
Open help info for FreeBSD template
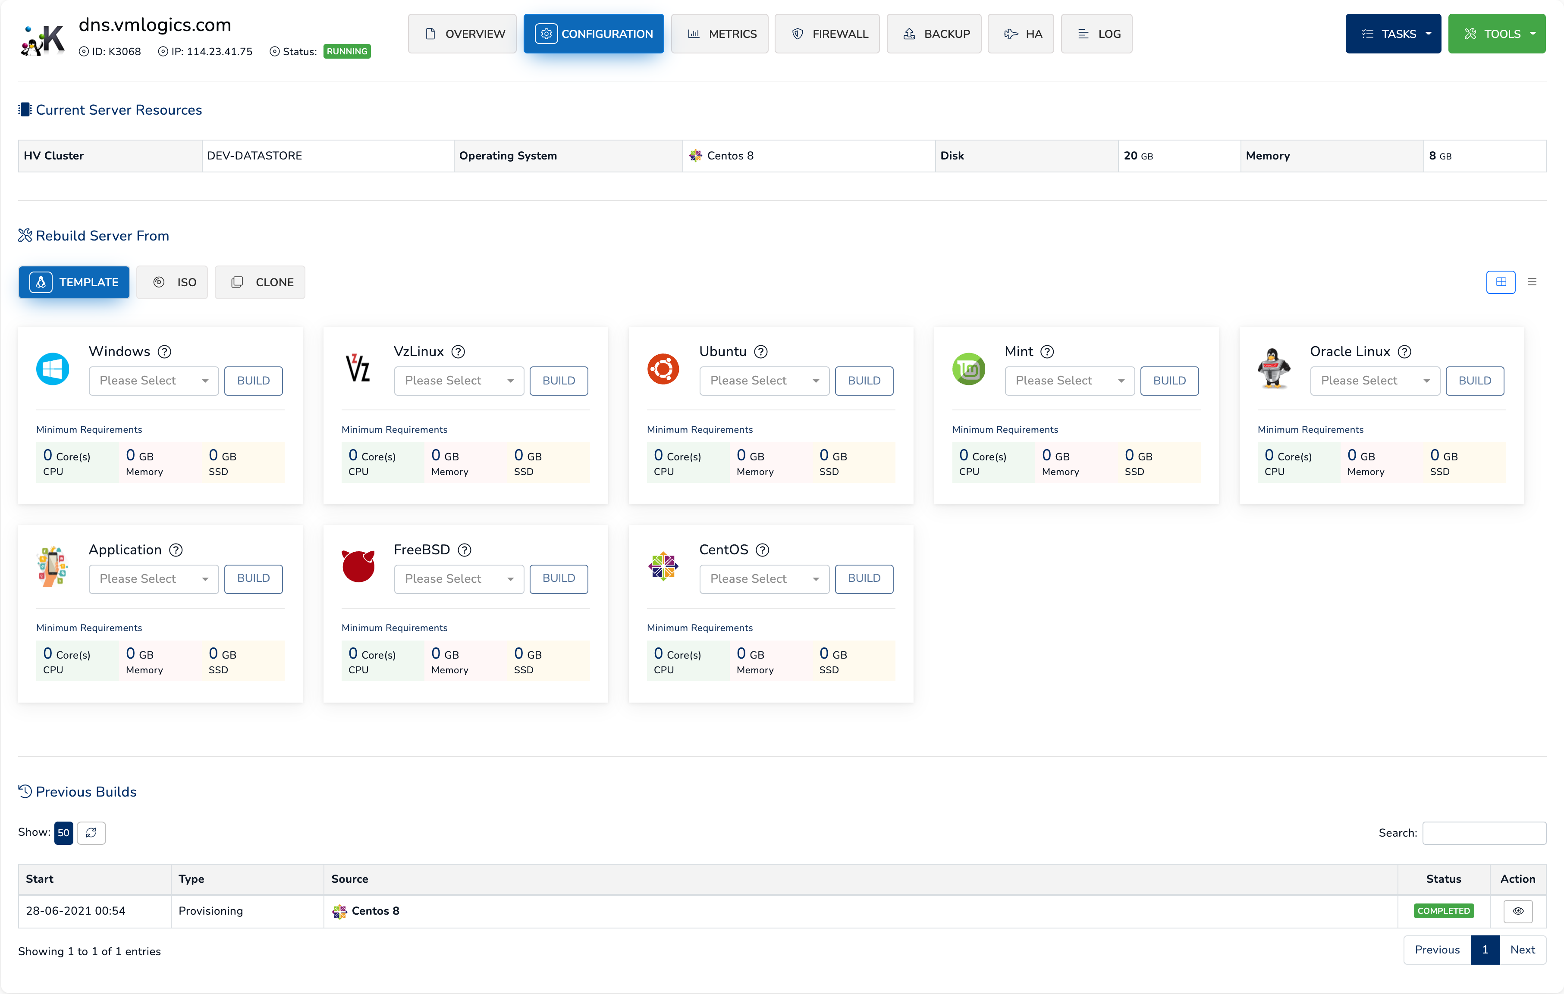[465, 550]
